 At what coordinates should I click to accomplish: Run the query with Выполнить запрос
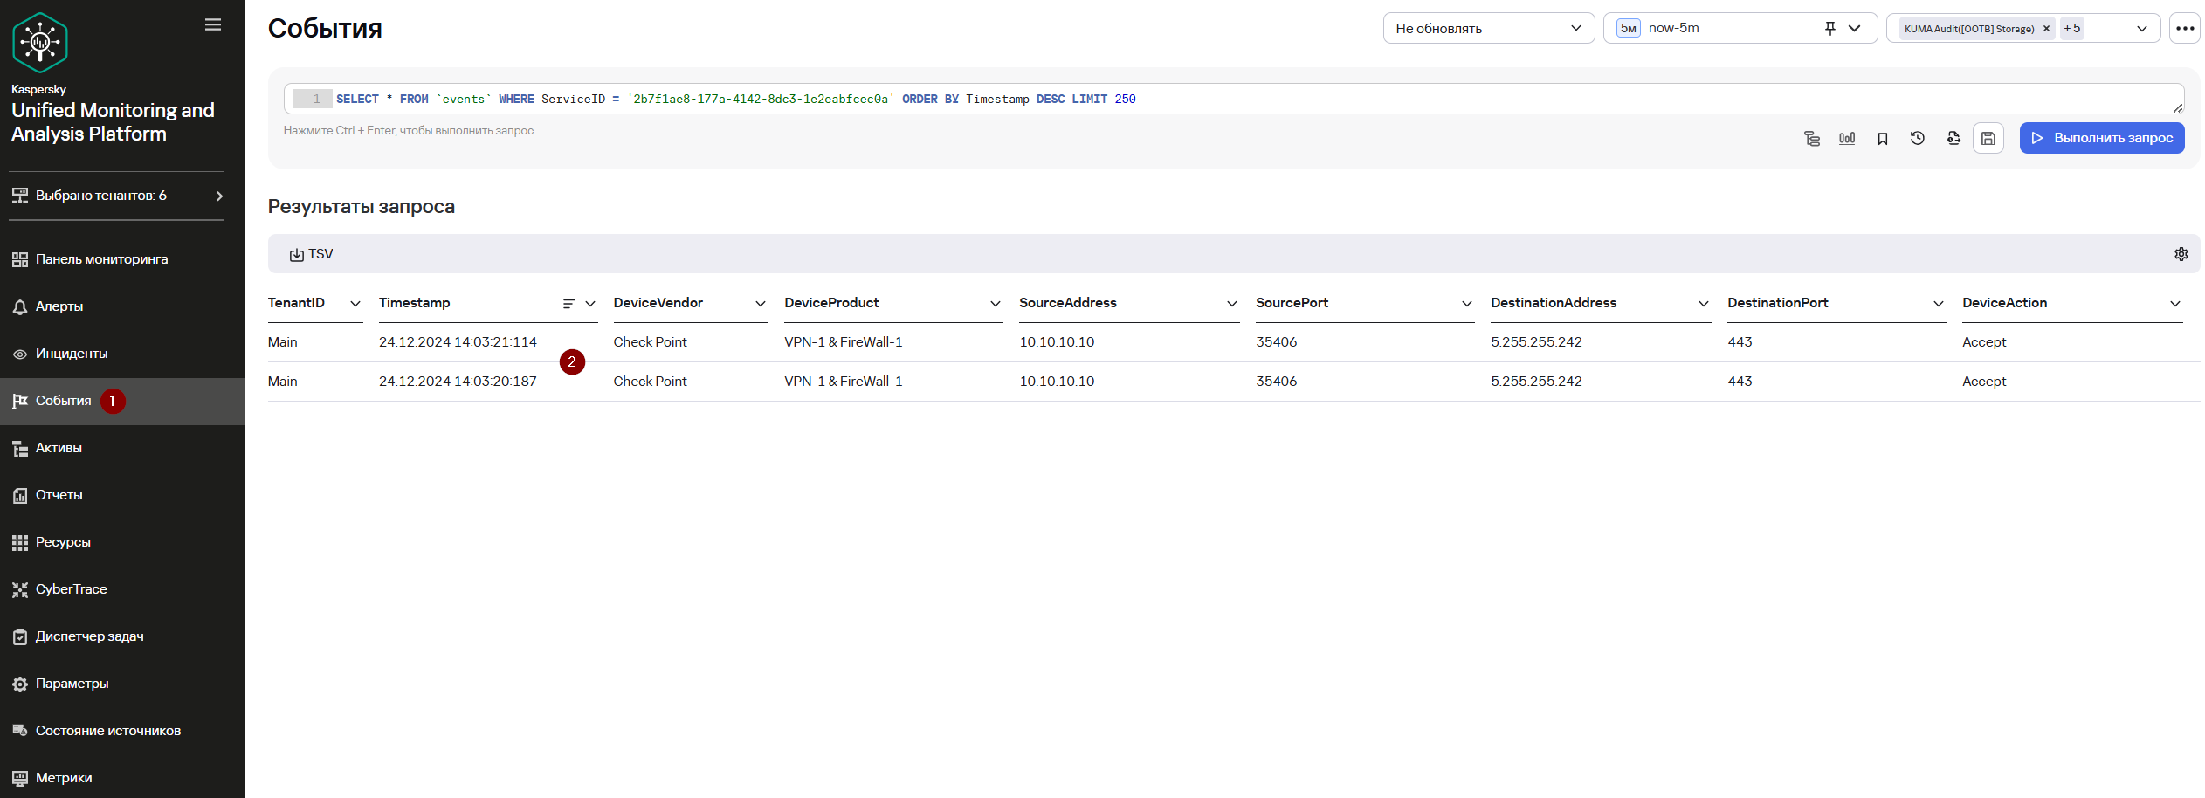coord(2102,138)
